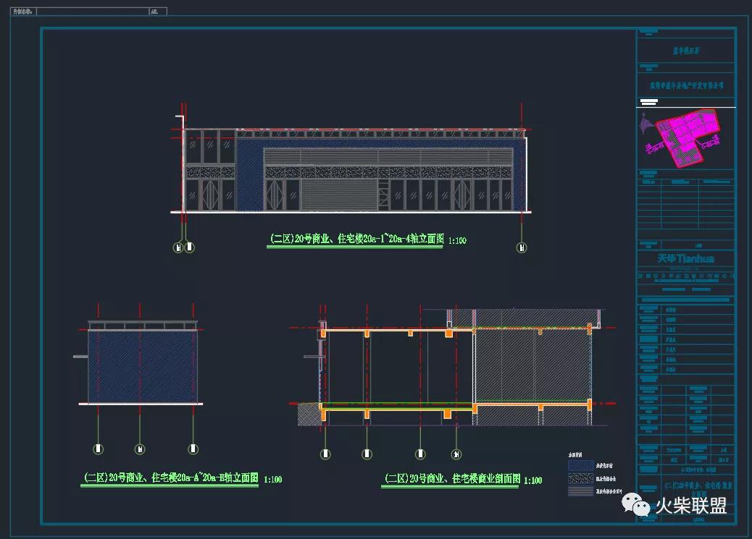
Task: Click the rightmost axis bubble below top elevation
Action: click(x=521, y=247)
